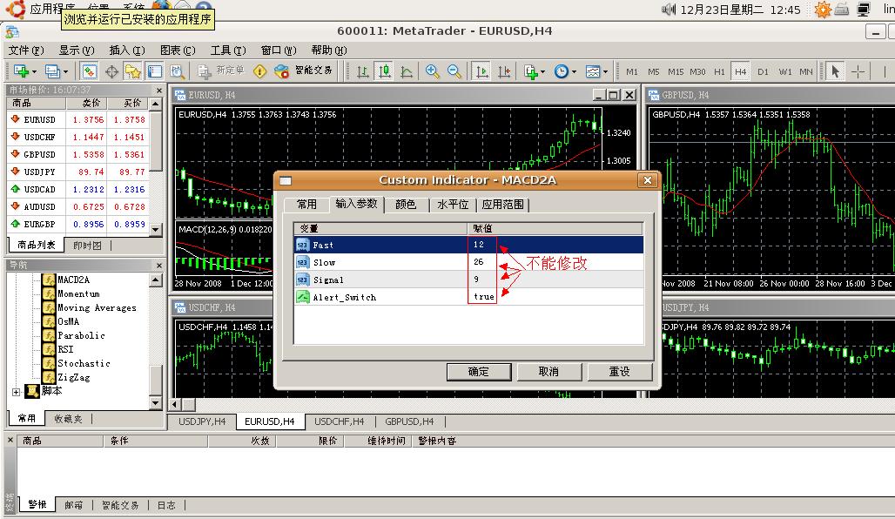Toggle the Terminal panel icon

[x=155, y=71]
